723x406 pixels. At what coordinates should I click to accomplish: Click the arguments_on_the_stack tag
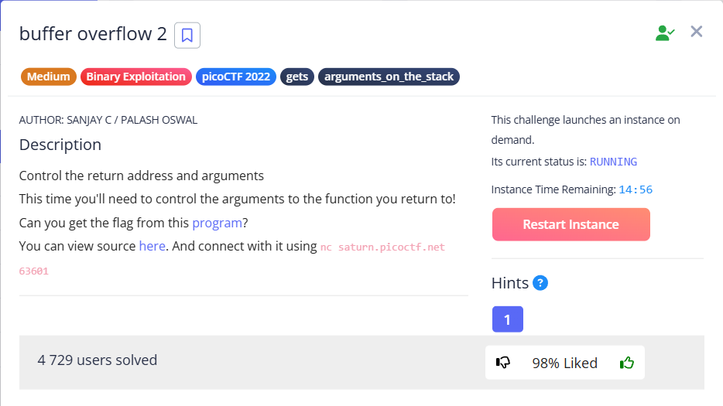[389, 77]
